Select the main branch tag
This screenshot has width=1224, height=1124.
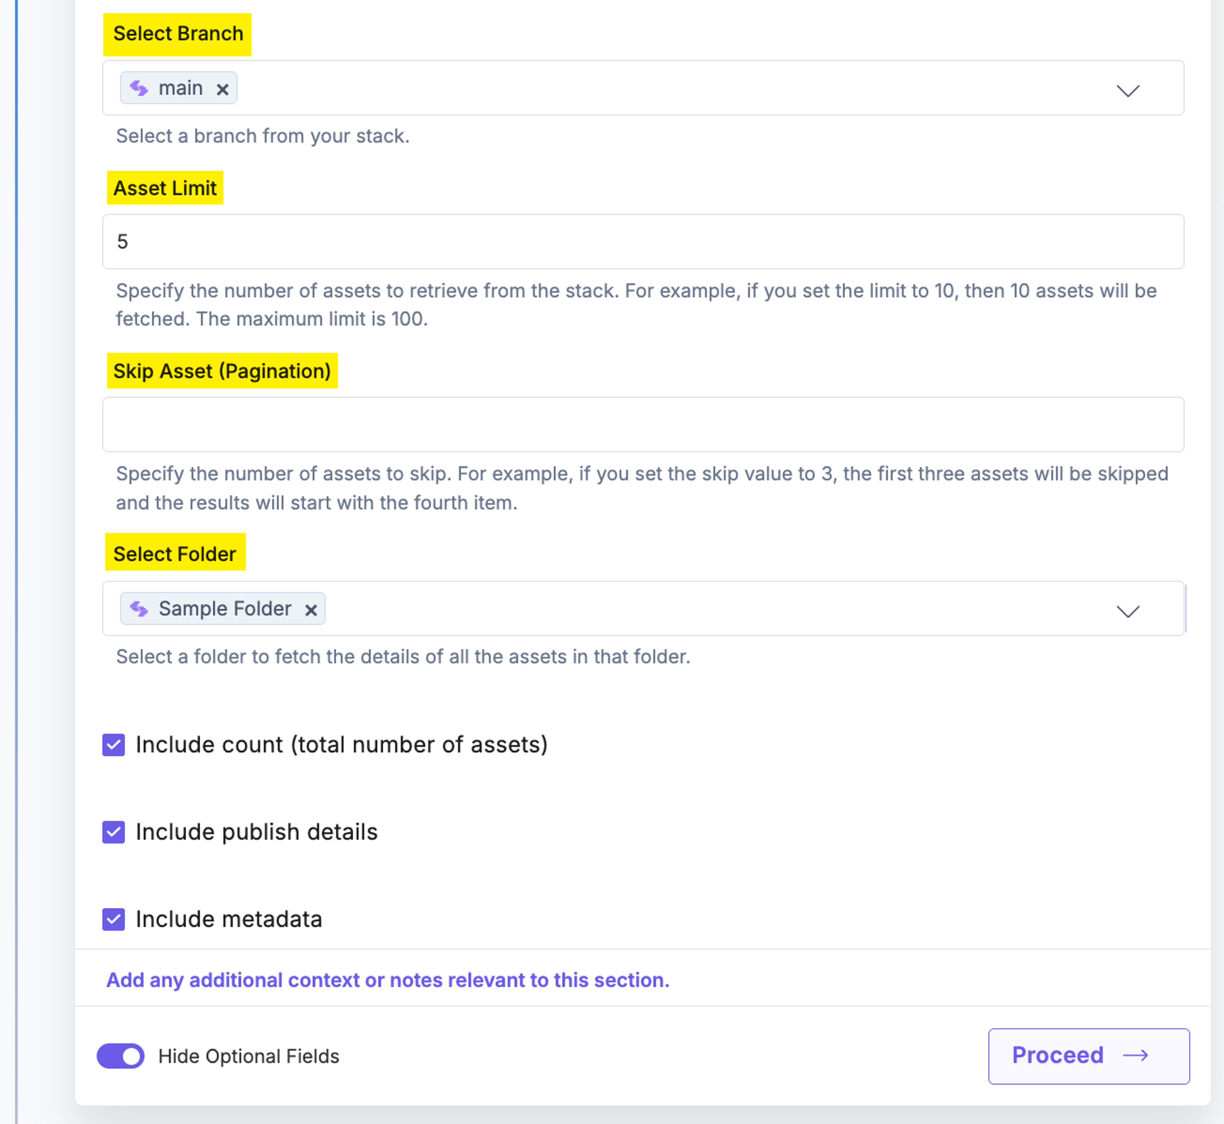179,88
